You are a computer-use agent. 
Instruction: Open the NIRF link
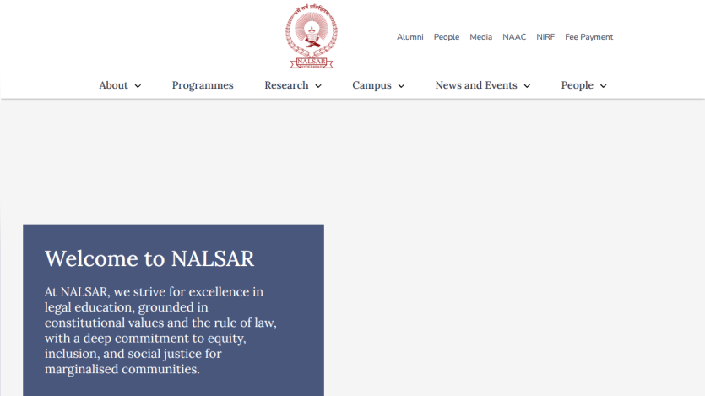pos(545,37)
